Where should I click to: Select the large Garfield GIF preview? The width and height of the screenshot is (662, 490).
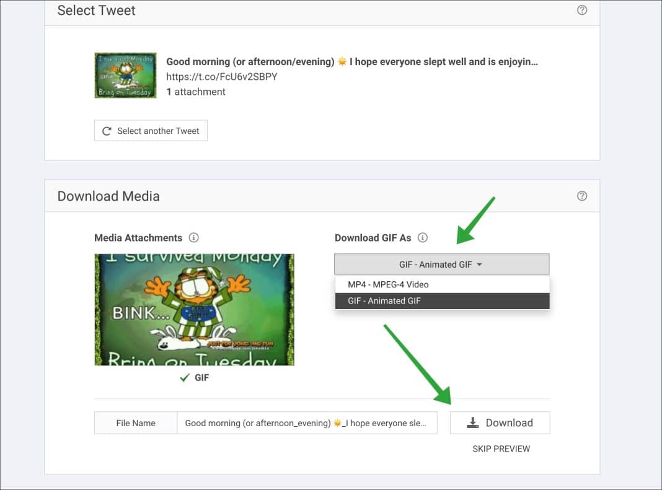click(194, 309)
